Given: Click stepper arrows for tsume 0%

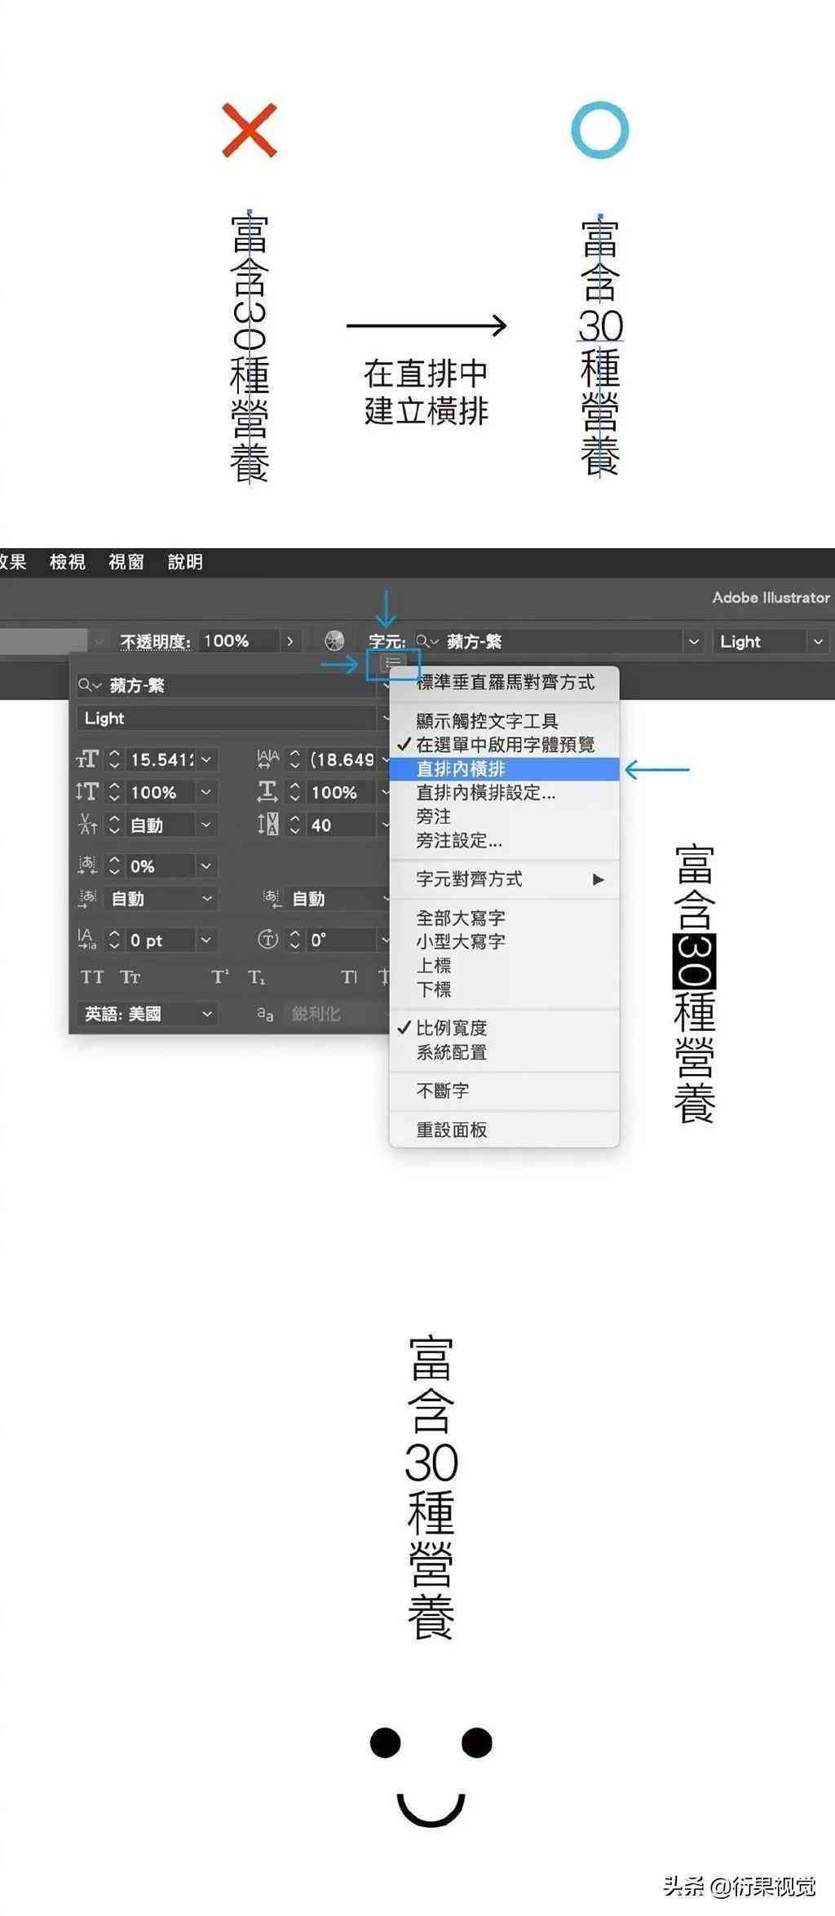Looking at the screenshot, I should [114, 865].
